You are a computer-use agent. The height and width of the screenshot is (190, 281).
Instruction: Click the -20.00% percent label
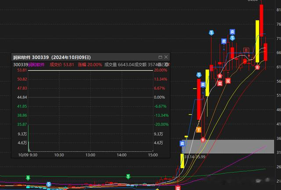pos(162,124)
